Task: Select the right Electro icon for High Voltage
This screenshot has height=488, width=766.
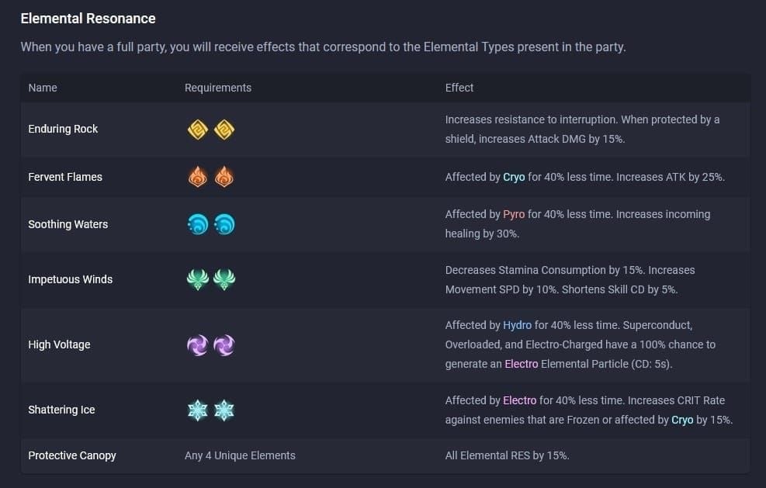Action: [224, 345]
